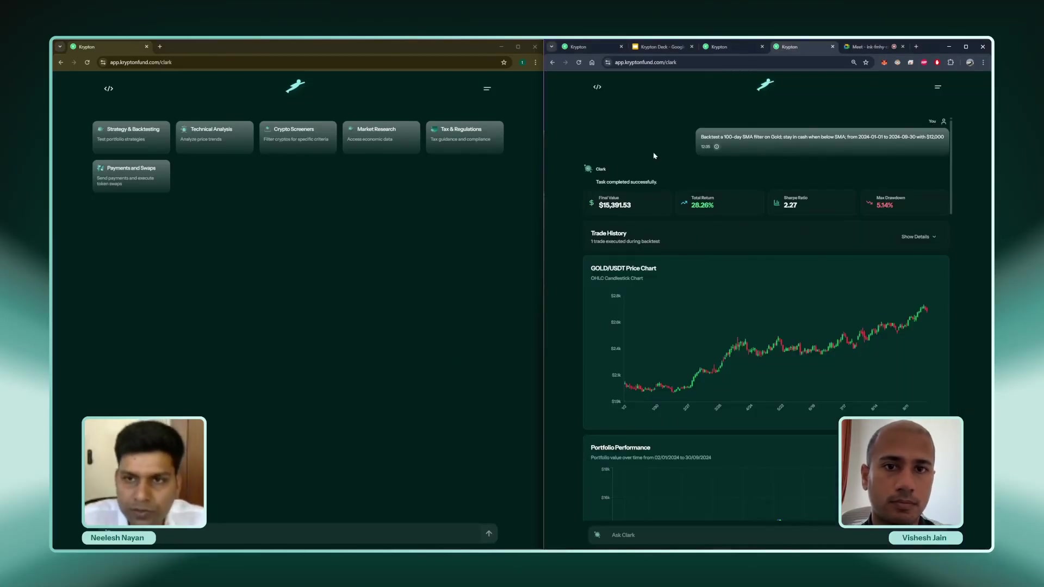Open tab search dropdown in right browser
The image size is (1044, 587).
coord(551,47)
